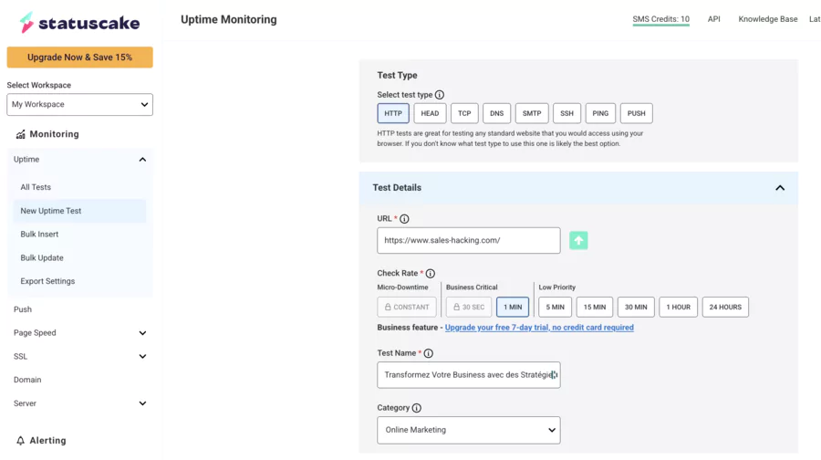
Task: Open All Tests in sidebar
Action: 36,187
